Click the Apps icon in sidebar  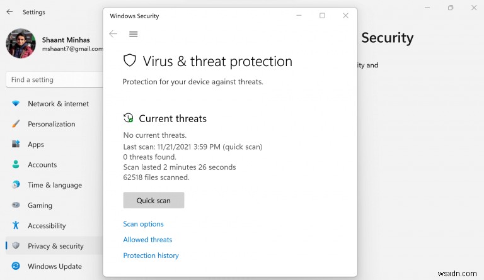[16, 144]
